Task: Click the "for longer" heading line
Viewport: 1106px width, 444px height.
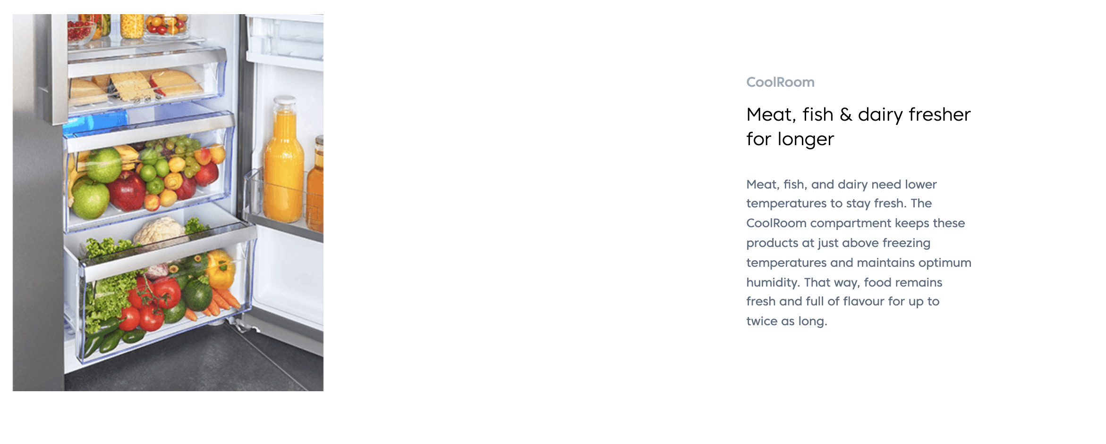Action: click(790, 139)
